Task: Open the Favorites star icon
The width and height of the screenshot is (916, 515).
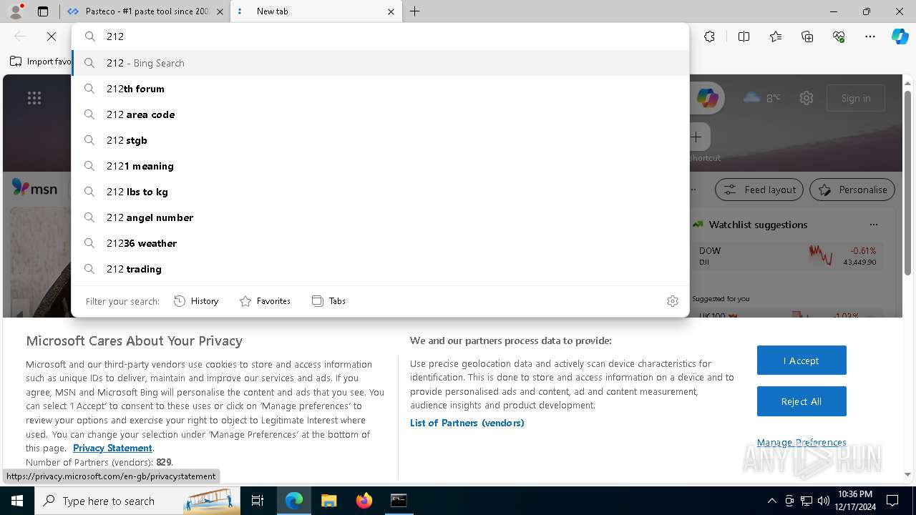Action: point(776,36)
